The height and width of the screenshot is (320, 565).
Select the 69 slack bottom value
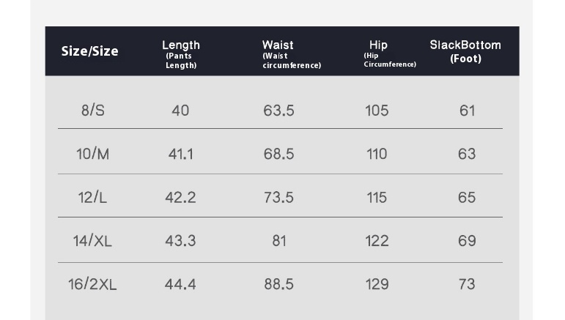coord(467,241)
